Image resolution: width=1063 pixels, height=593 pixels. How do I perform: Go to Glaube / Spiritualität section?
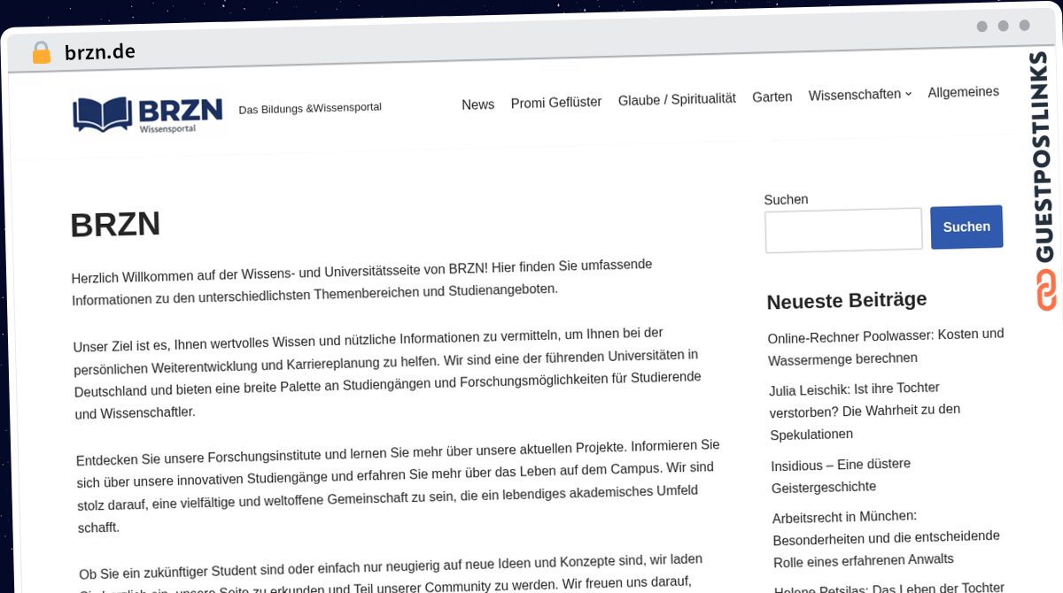(x=677, y=99)
